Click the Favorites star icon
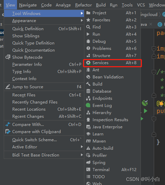 coord(88,20)
